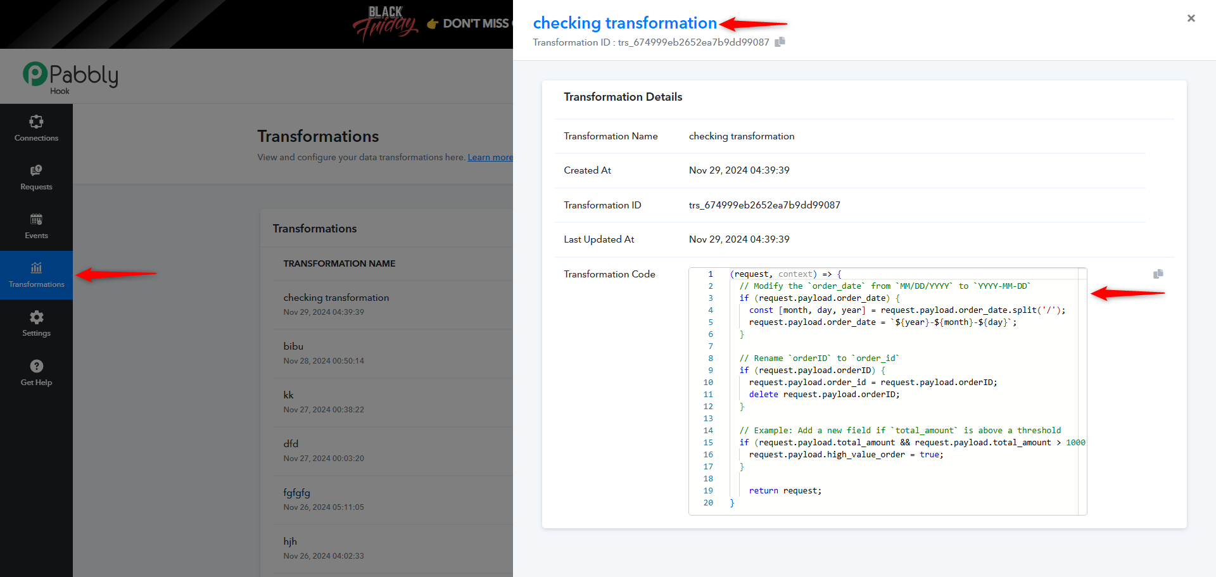The width and height of the screenshot is (1216, 577).
Task: Select Transformations in the sidebar
Action: pyautogui.click(x=36, y=275)
